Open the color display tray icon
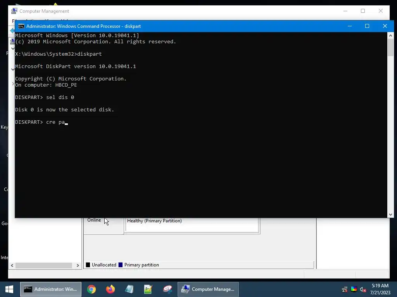 [354, 289]
